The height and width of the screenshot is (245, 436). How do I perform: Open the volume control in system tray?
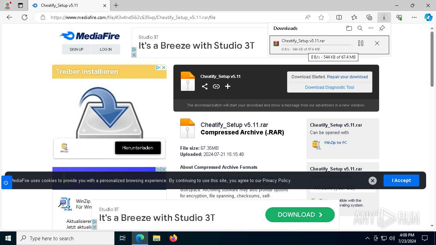click(x=392, y=238)
